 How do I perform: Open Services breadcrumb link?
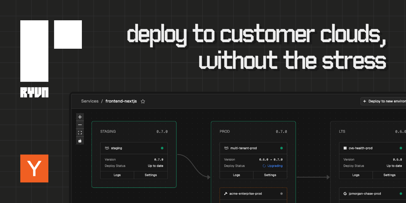pos(90,101)
